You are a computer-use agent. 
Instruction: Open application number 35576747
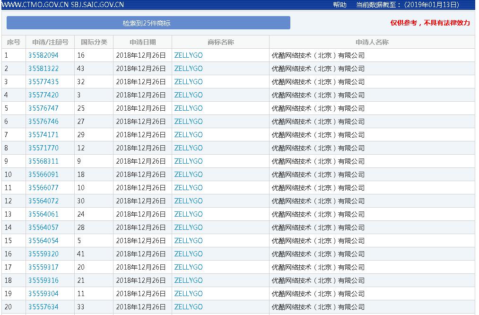pos(44,108)
